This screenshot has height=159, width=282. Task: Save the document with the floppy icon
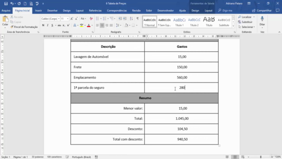6,4
